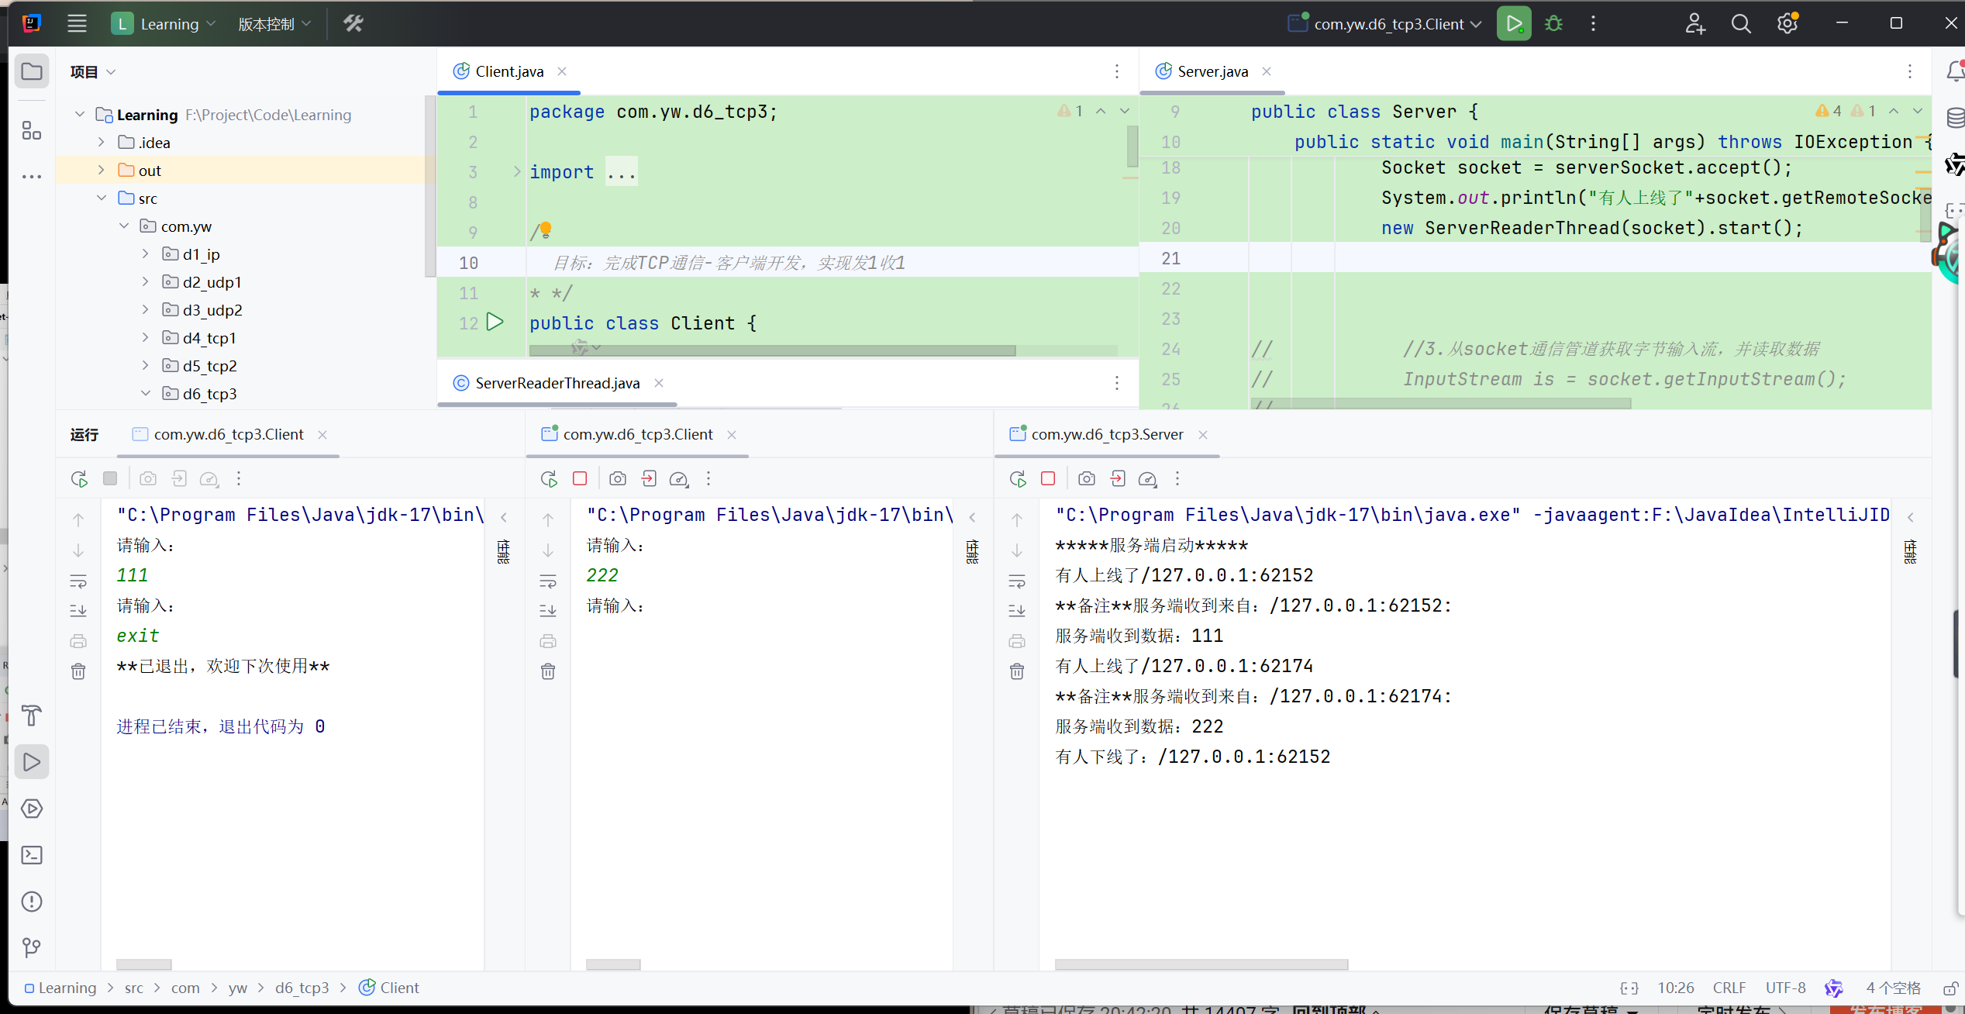Open the Problems tool window
Screen dimensions: 1965x1014
32,902
